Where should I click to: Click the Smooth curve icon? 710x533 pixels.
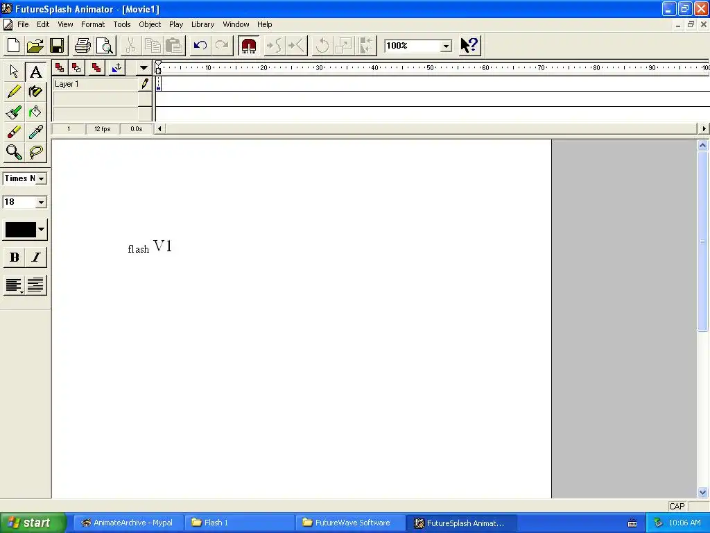[x=275, y=45]
